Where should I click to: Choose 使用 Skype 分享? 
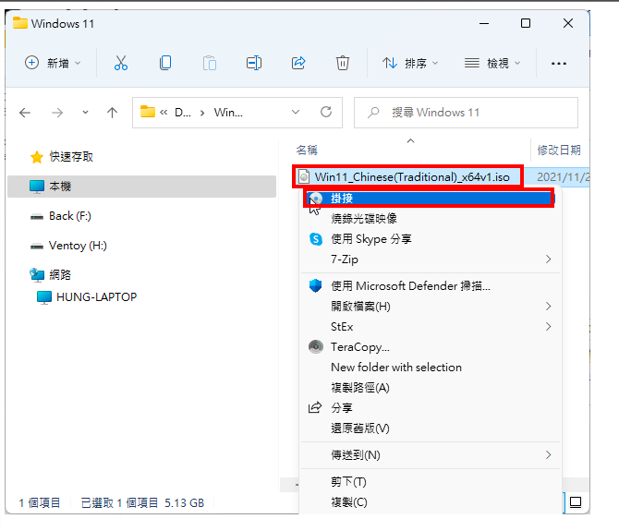(431, 239)
